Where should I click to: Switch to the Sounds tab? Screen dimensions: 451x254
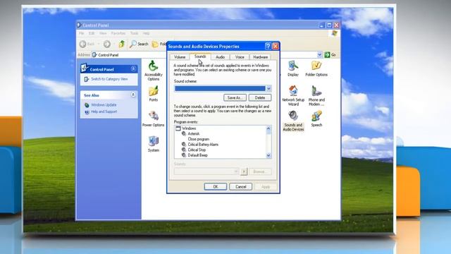pyautogui.click(x=200, y=56)
